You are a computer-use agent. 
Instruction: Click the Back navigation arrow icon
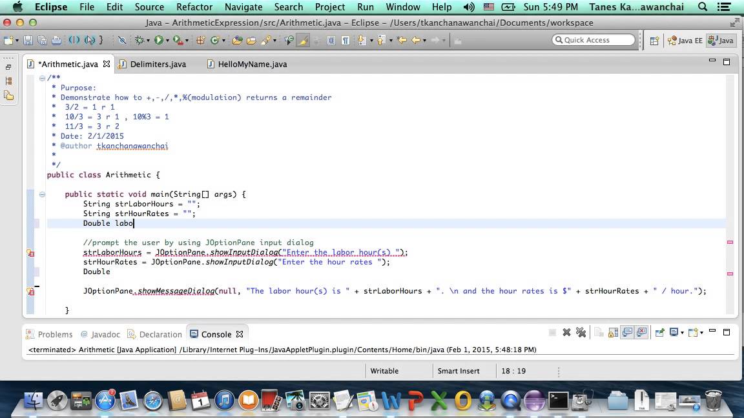click(416, 41)
